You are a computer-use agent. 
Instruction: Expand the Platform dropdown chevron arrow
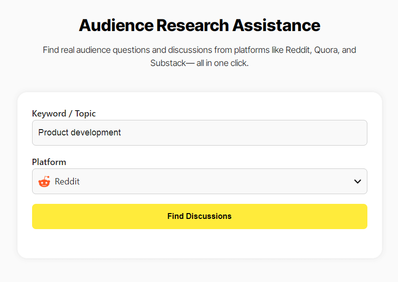tap(357, 182)
